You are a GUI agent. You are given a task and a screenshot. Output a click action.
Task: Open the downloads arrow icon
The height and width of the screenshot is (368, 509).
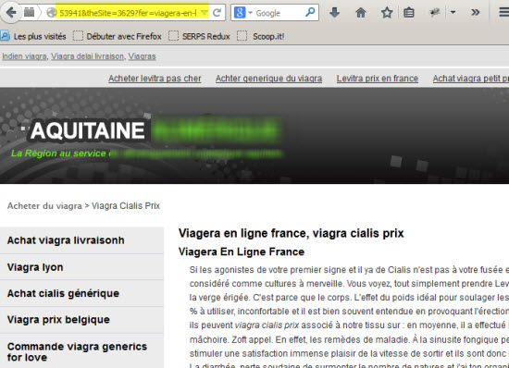click(334, 13)
